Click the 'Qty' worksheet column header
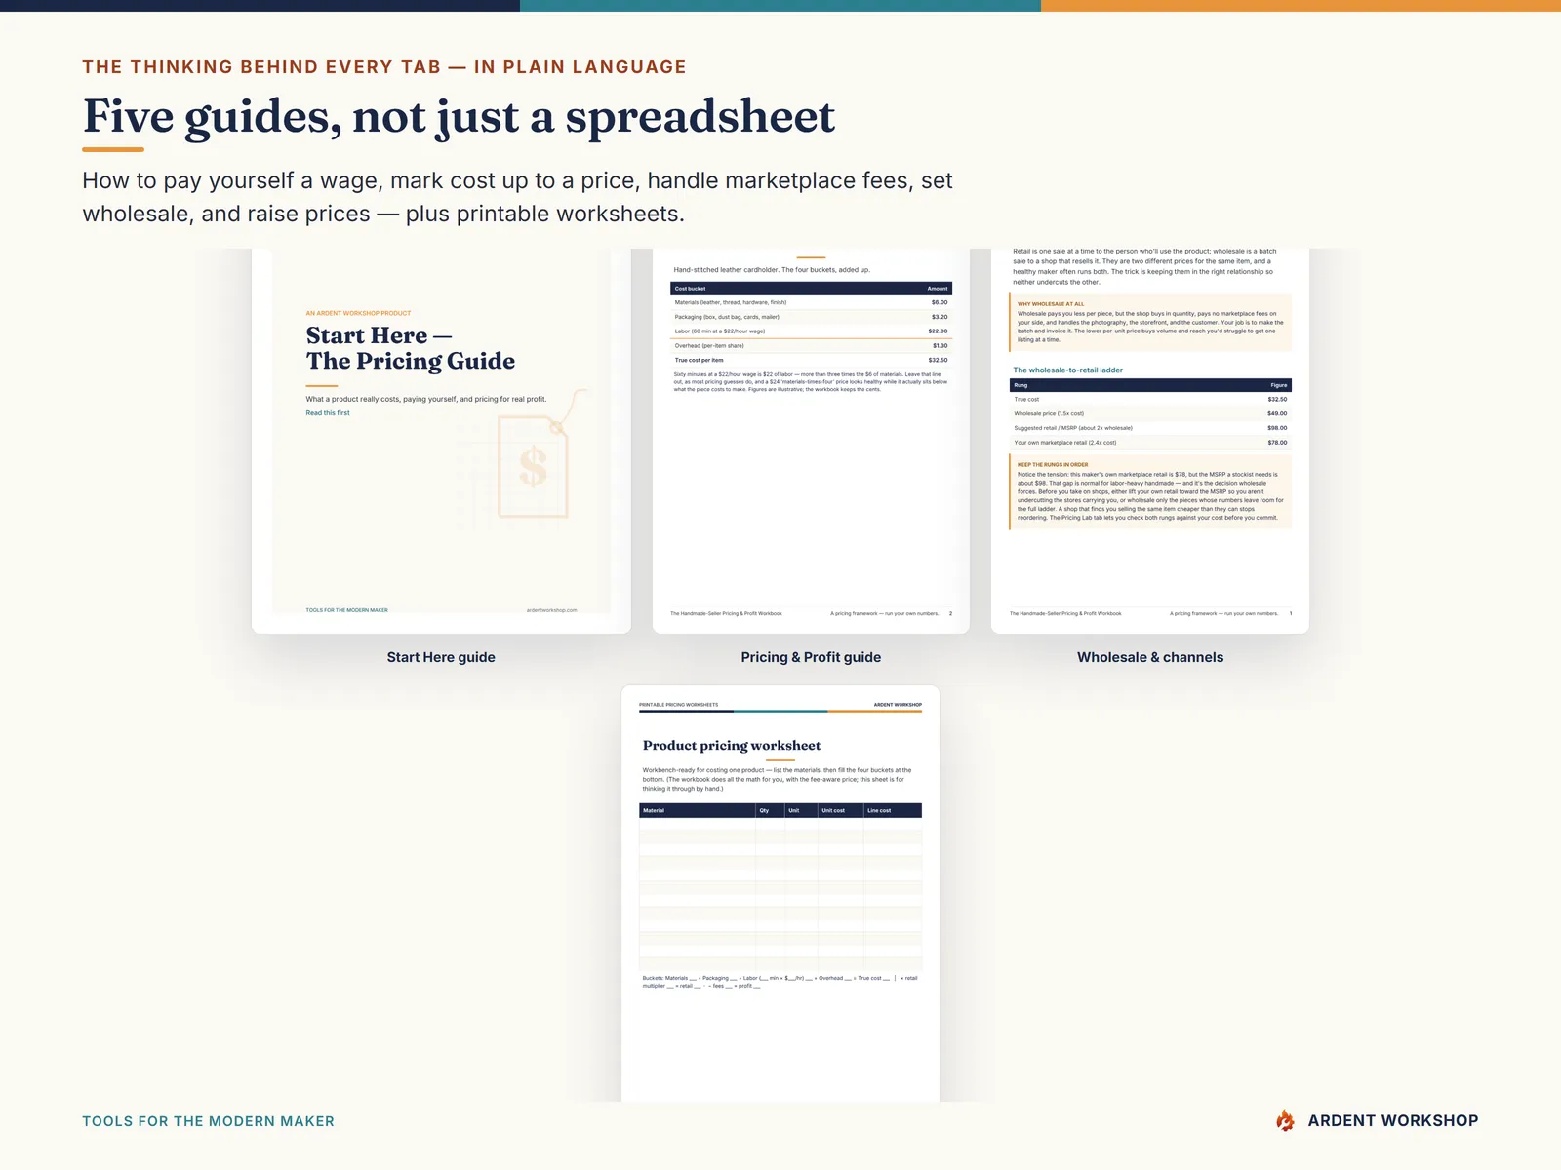1561x1170 pixels. pyautogui.click(x=764, y=810)
